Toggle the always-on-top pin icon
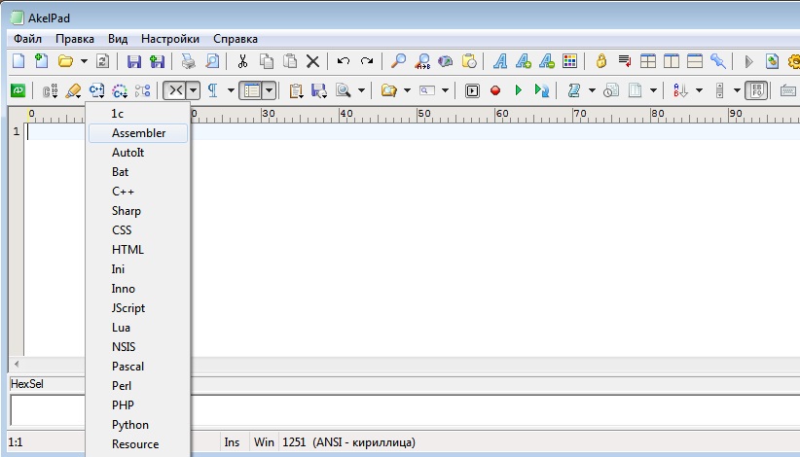This screenshot has width=800, height=457. click(x=718, y=61)
